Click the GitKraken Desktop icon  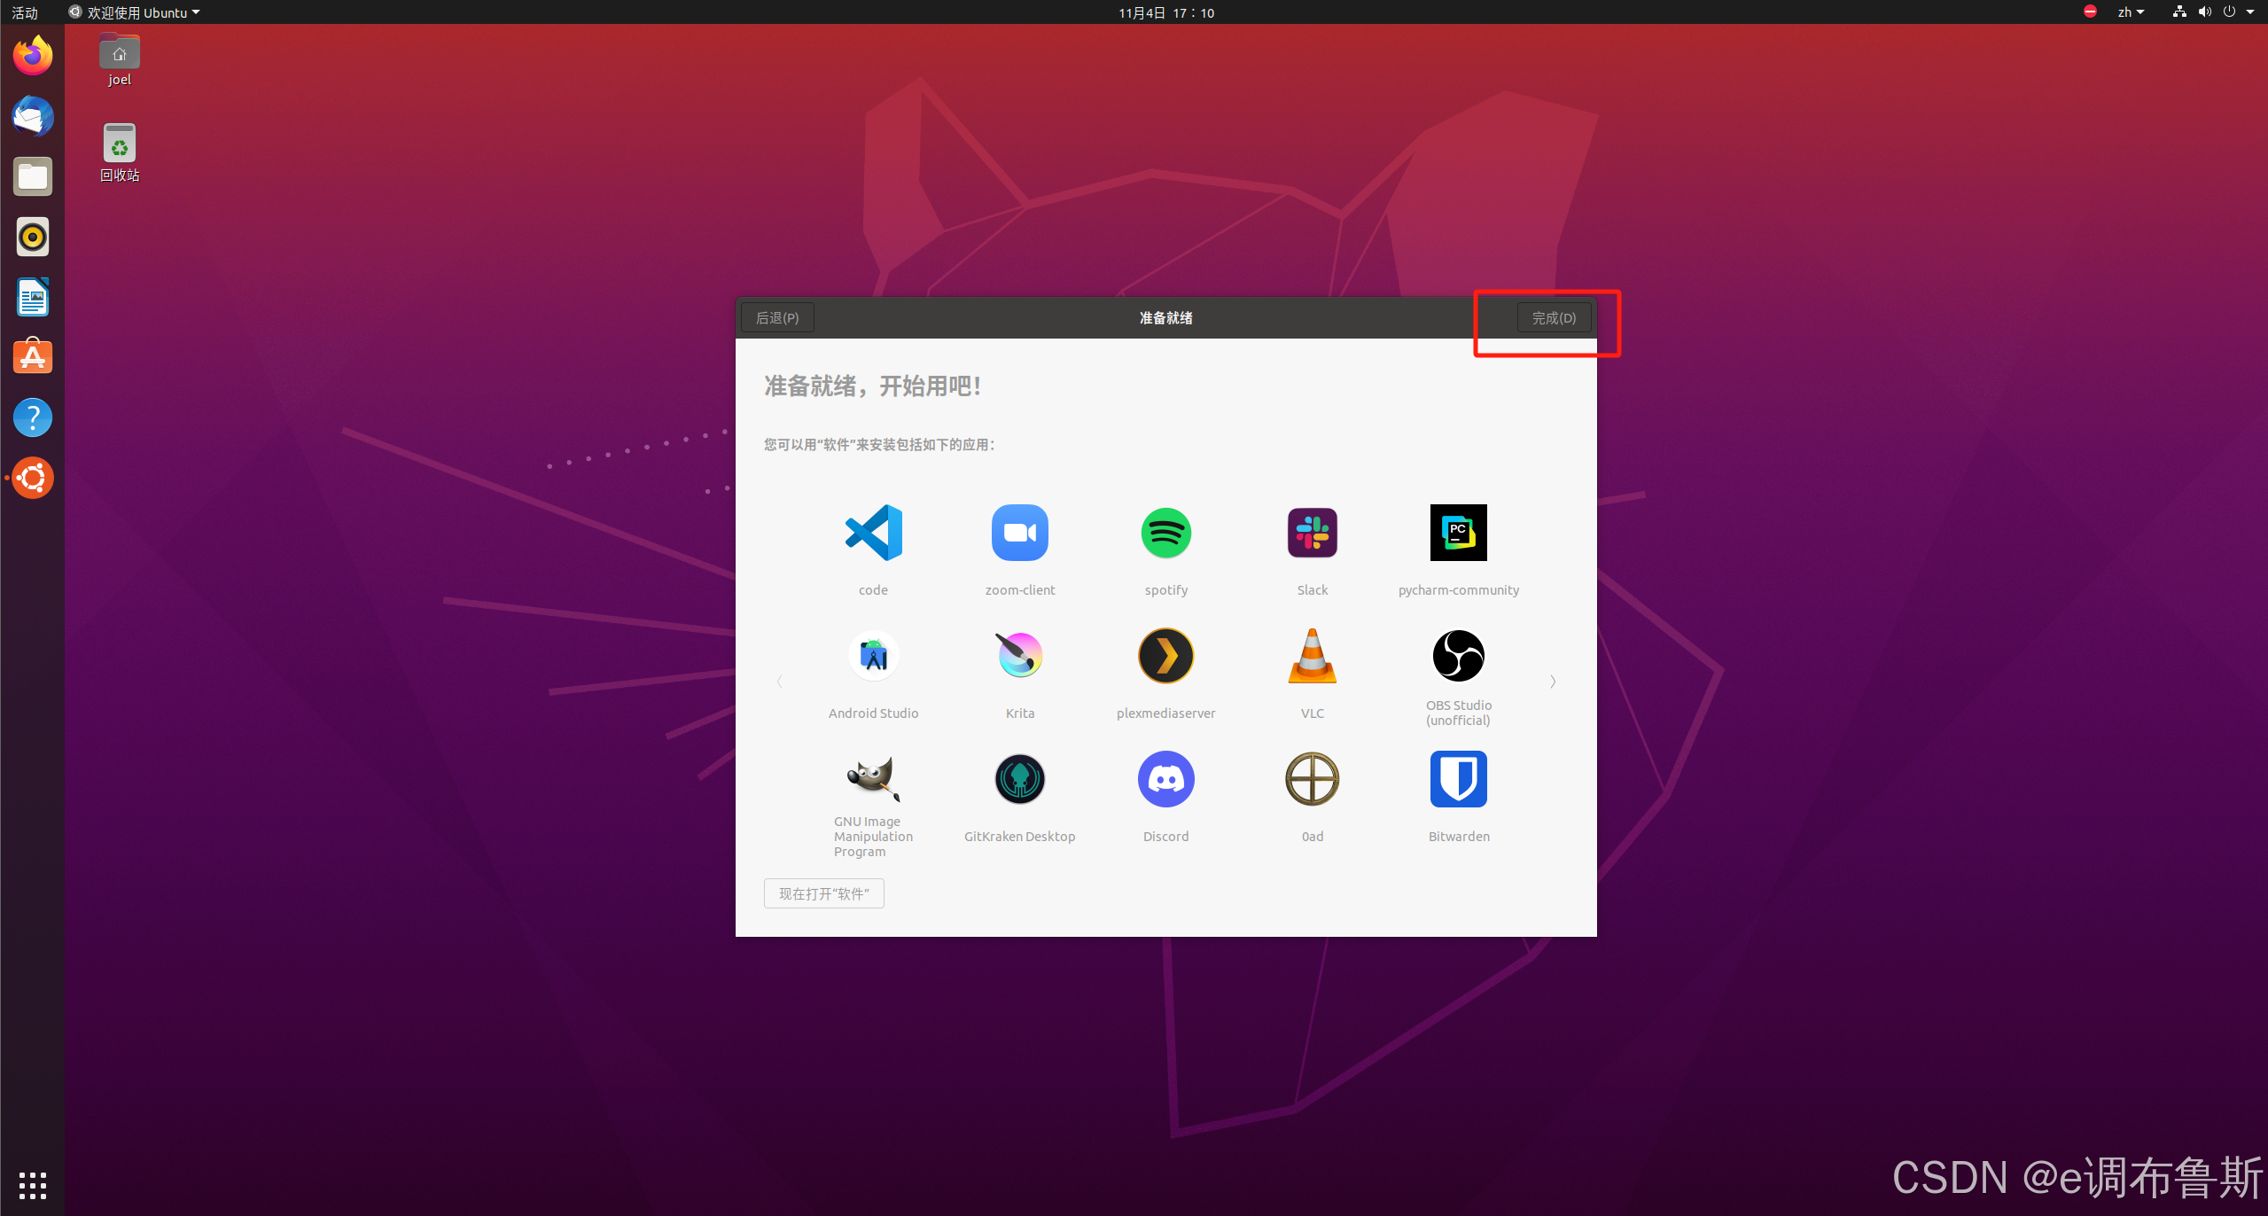click(1019, 779)
